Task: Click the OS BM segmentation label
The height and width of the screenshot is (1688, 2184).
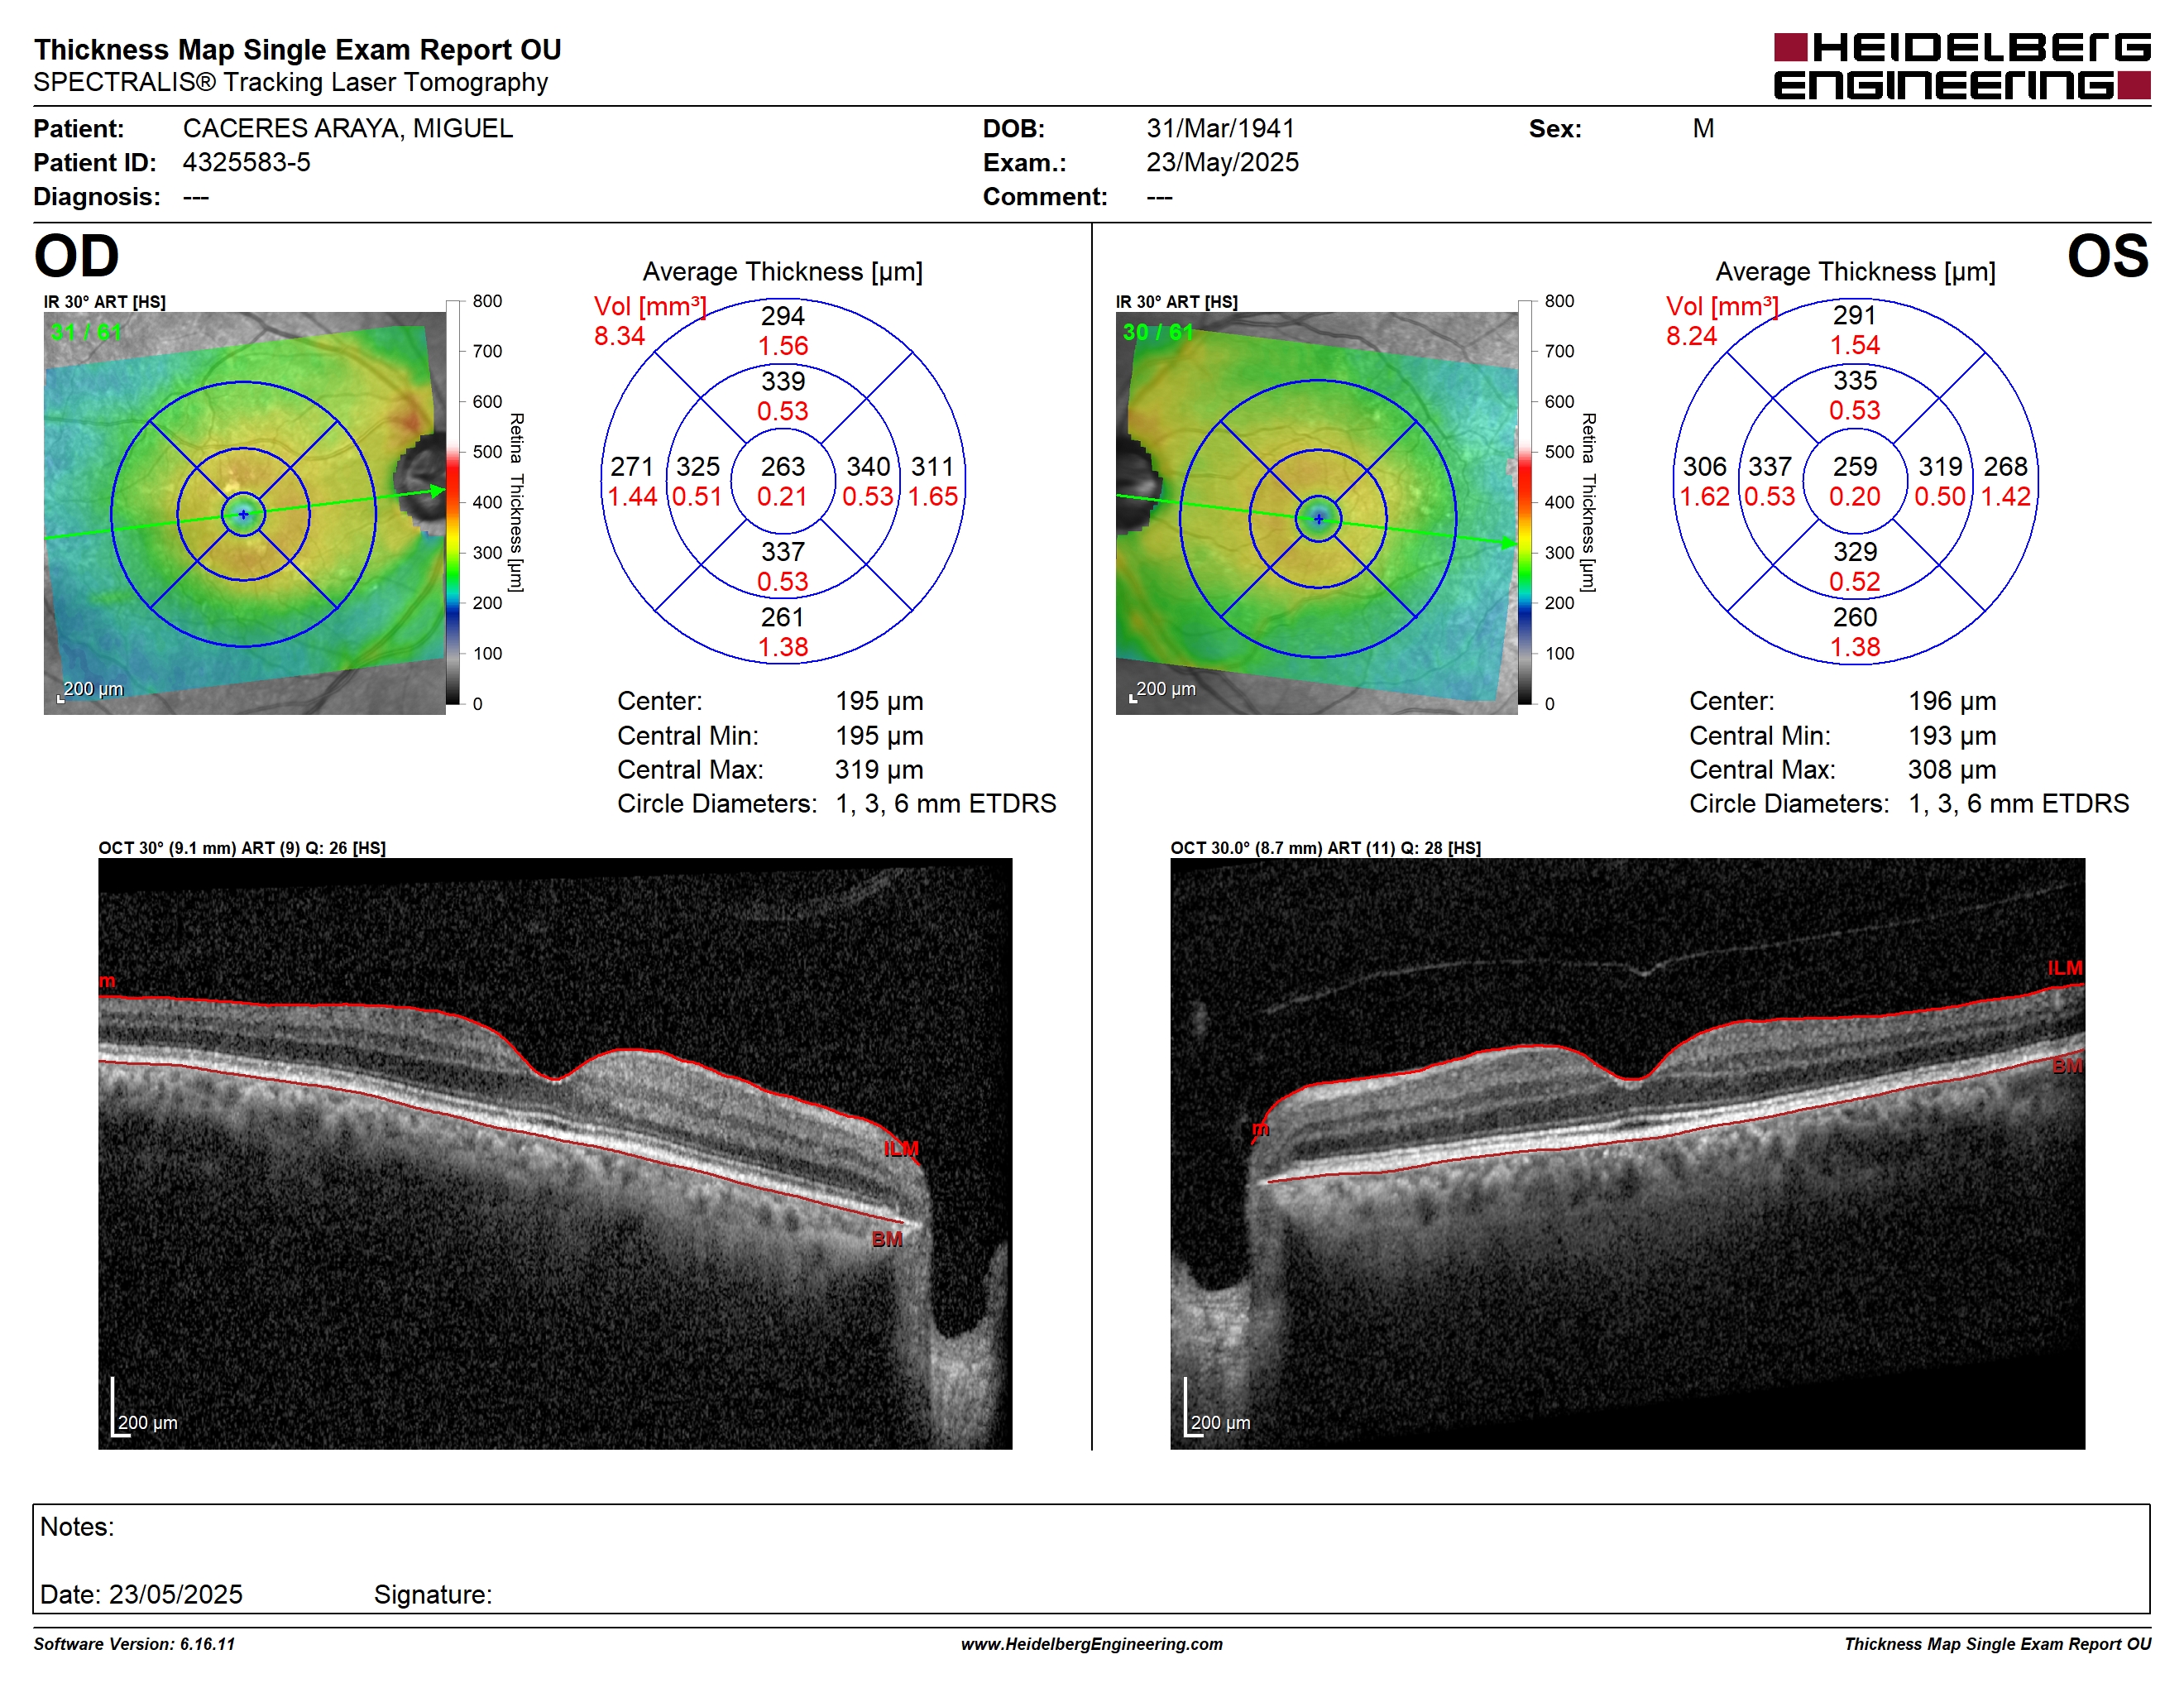Action: [2068, 1066]
